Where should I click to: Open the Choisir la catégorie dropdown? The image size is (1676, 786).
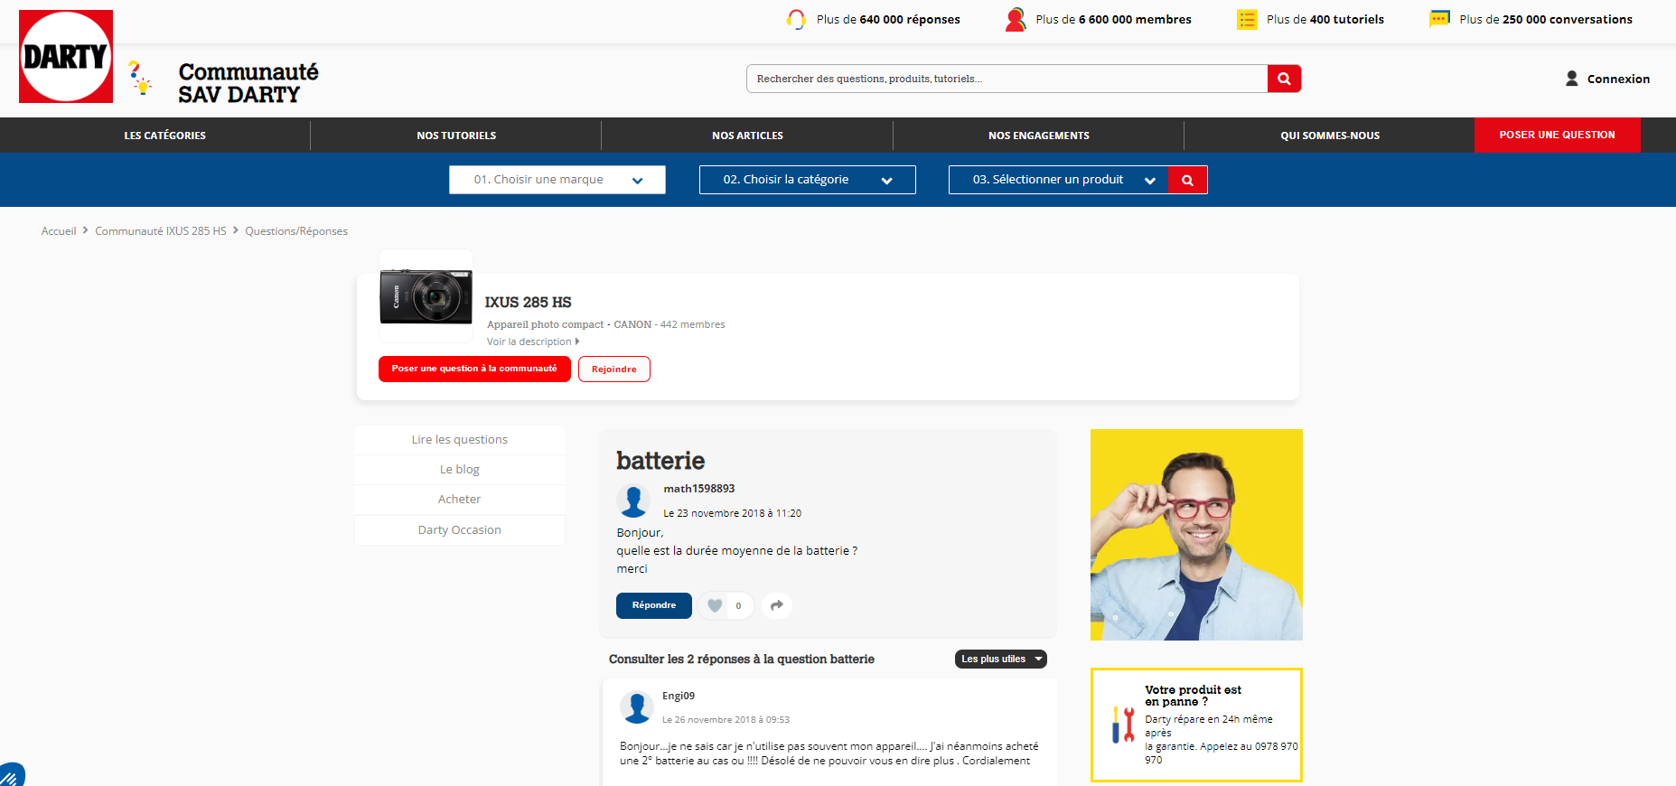tap(808, 180)
